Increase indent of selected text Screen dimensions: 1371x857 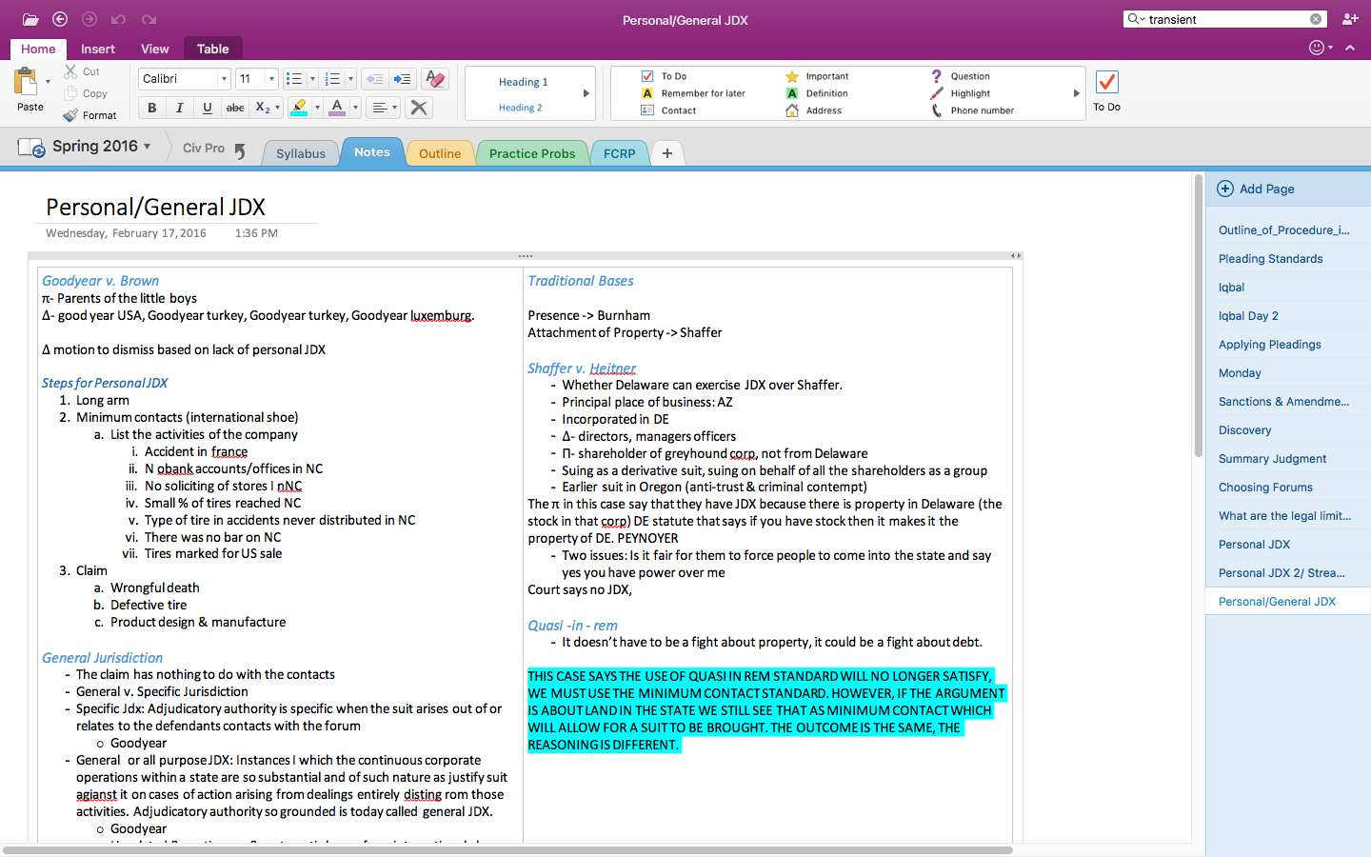point(403,79)
